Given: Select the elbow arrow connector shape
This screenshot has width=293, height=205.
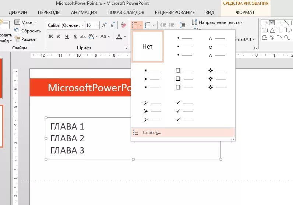Looking at the screenshot, I should pos(286,30).
